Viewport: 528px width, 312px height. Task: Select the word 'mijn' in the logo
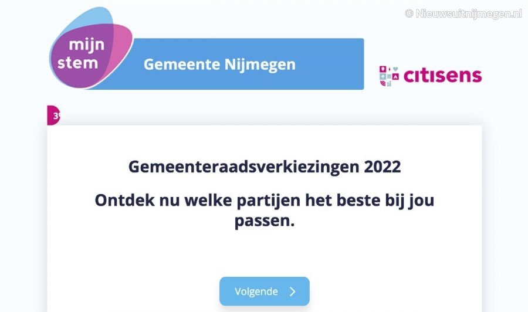[87, 45]
